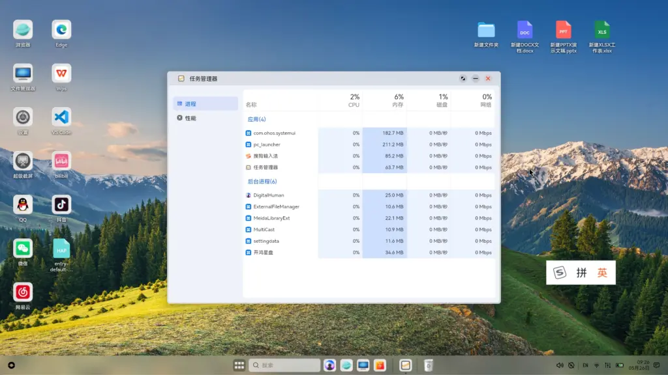668x375 pixels.
Task: Switch to the 性能 tab in sidebar
Action: click(x=190, y=118)
